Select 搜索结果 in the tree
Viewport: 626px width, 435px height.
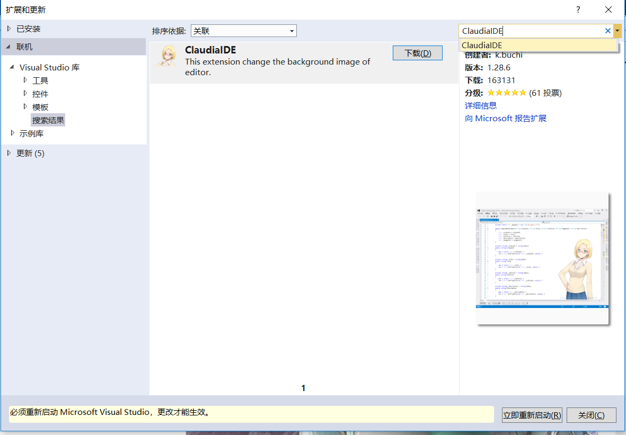click(x=48, y=120)
